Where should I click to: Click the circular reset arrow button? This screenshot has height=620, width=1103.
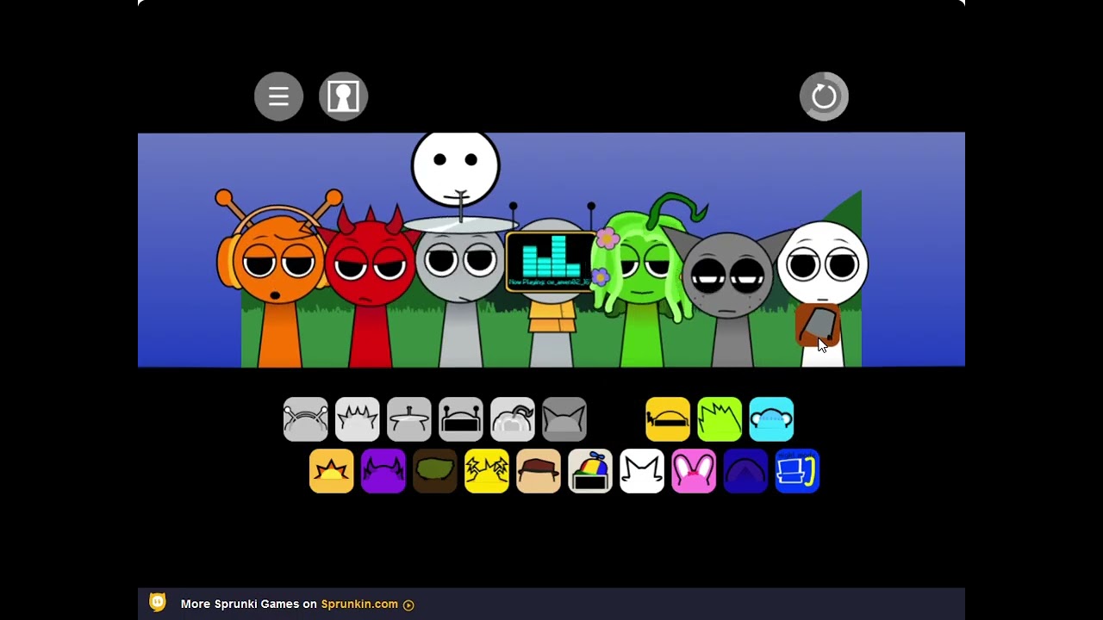click(x=824, y=96)
